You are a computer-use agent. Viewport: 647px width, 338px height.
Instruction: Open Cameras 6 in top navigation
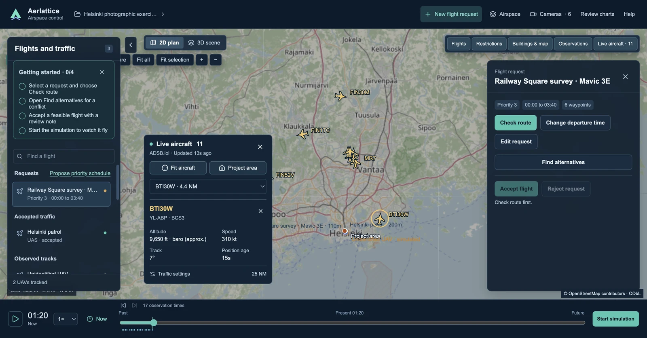coord(550,14)
